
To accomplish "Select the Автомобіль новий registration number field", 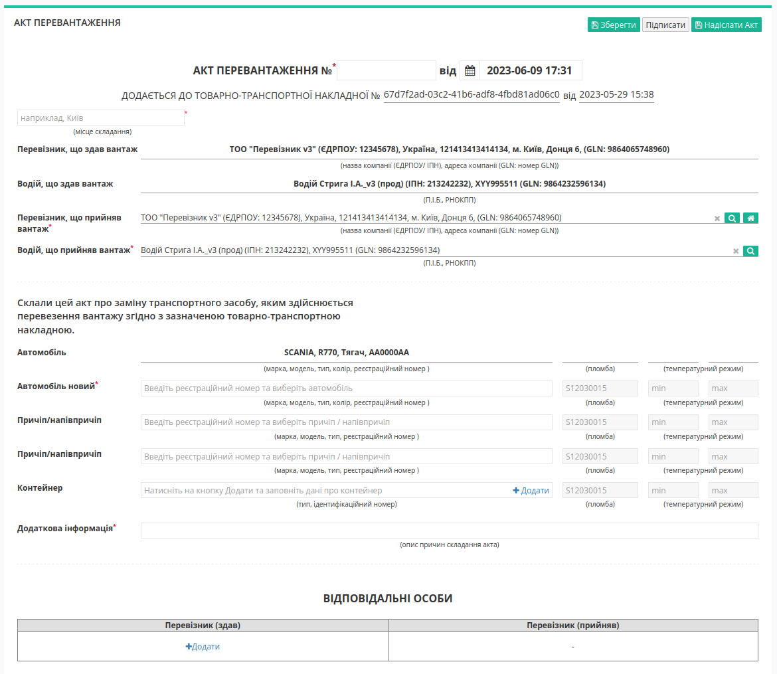I will point(347,388).
